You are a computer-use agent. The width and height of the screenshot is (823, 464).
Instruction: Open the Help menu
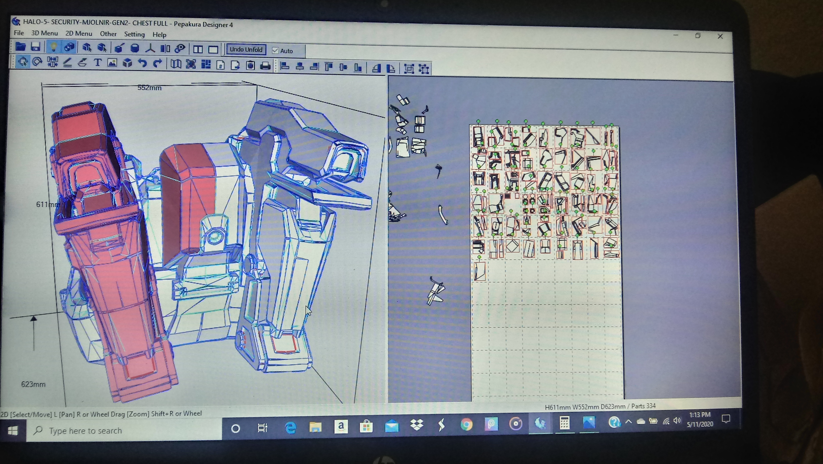pos(159,35)
